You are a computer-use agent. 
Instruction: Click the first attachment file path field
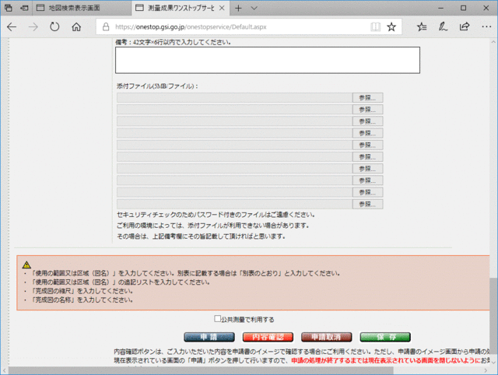pos(234,98)
